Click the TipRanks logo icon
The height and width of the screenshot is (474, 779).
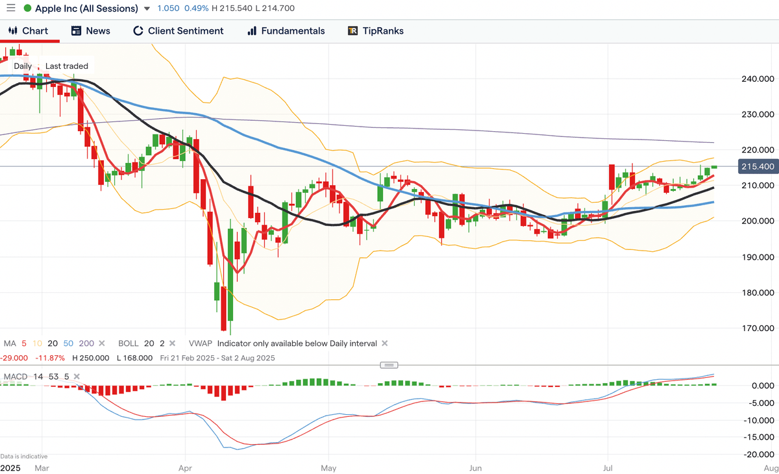(x=352, y=31)
